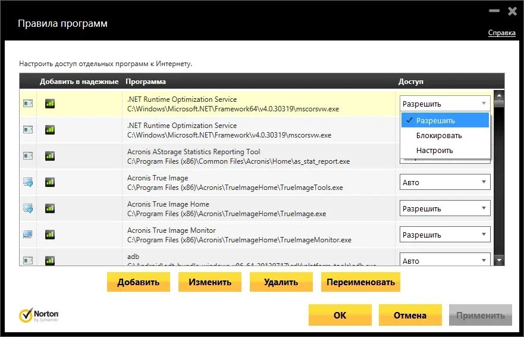Click monitor icon for Acronis True Image Monitor row
The height and width of the screenshot is (337, 524).
point(28,234)
